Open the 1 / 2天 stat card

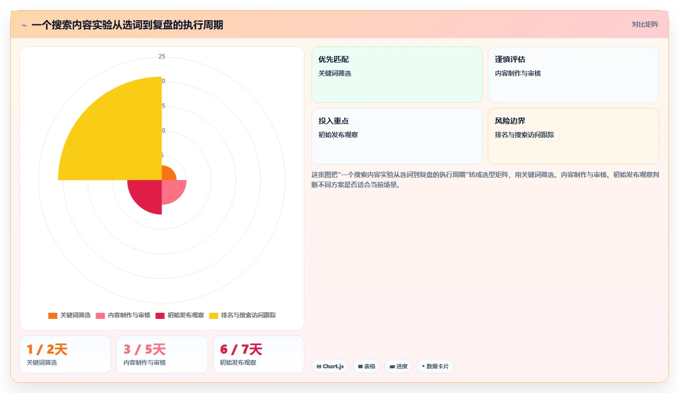65,354
